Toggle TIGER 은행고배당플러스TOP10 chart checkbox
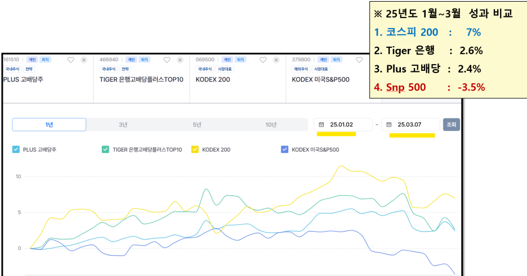This screenshot has height=276, width=527. point(105,150)
